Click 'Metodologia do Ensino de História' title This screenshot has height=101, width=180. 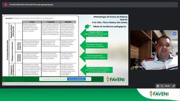pos(111,17)
